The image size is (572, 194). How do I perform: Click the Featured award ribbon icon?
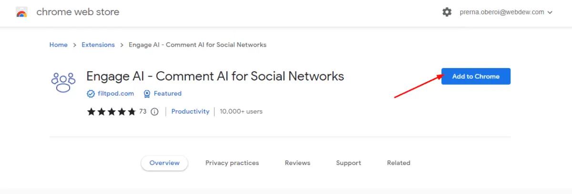coord(147,94)
